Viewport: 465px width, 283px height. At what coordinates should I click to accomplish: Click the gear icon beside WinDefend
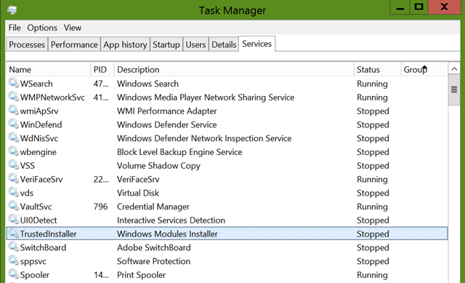coord(13,124)
